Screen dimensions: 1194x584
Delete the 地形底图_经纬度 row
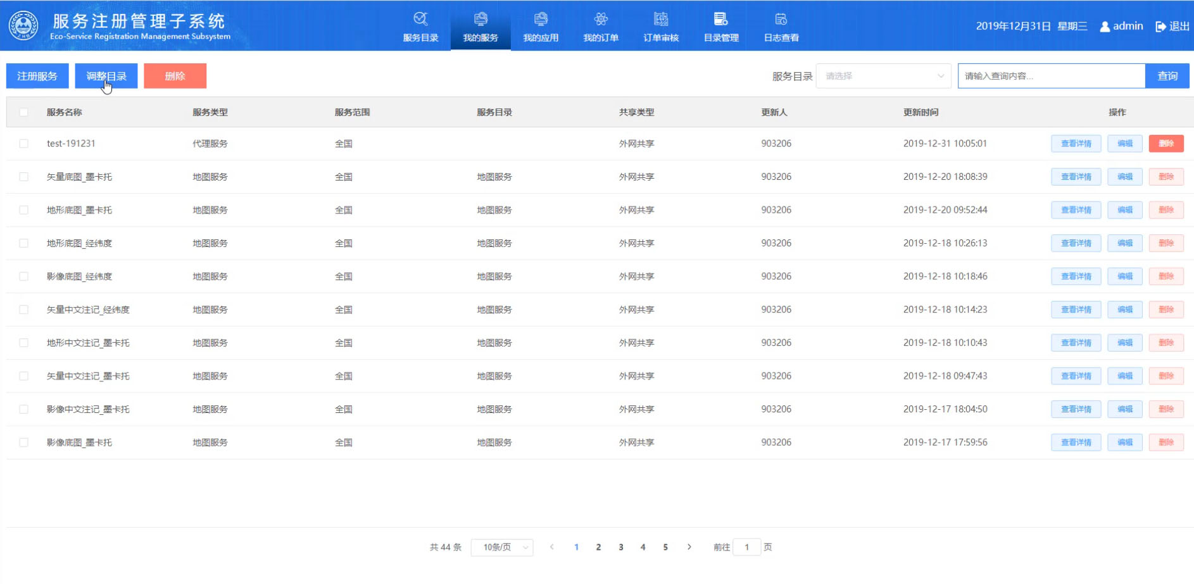[1166, 243]
